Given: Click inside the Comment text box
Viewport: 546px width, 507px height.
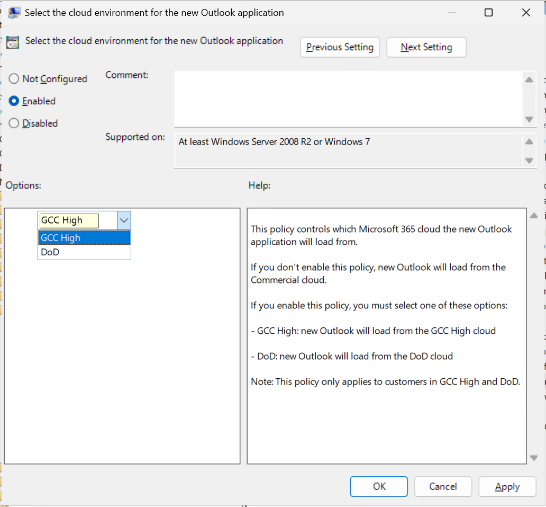Looking at the screenshot, I should coord(348,99).
